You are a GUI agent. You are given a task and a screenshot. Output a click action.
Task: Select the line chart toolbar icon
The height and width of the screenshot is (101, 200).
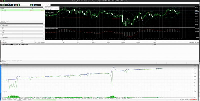6,5
